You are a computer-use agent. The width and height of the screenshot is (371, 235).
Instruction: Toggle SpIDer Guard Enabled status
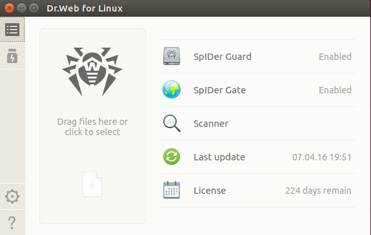(x=335, y=57)
